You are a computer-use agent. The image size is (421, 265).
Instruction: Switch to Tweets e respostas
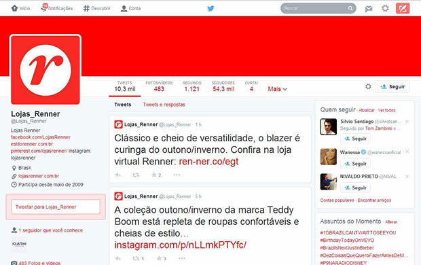coord(164,105)
